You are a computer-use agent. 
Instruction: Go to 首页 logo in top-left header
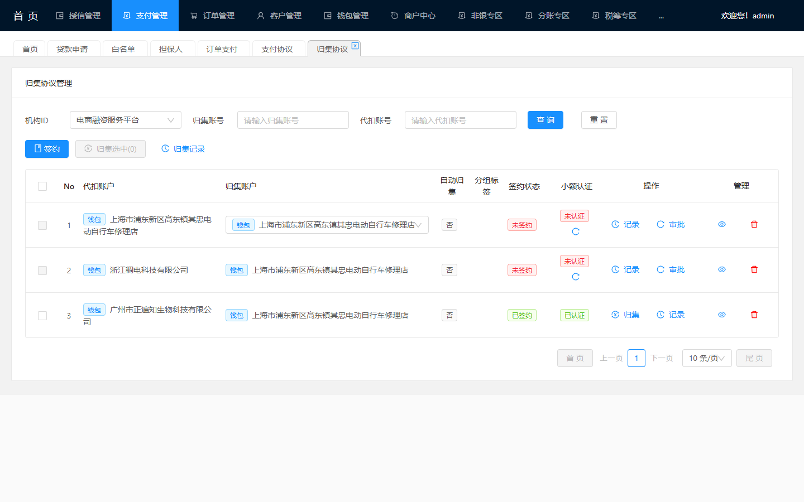[x=26, y=16]
